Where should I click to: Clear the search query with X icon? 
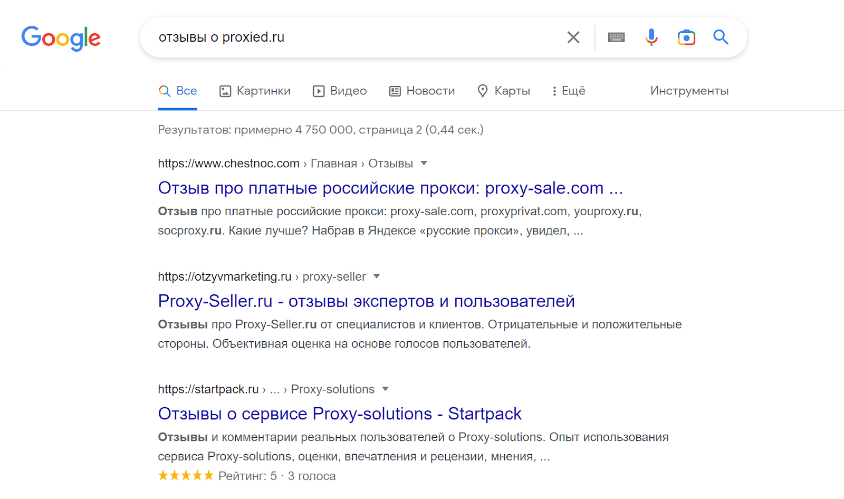pyautogui.click(x=573, y=37)
